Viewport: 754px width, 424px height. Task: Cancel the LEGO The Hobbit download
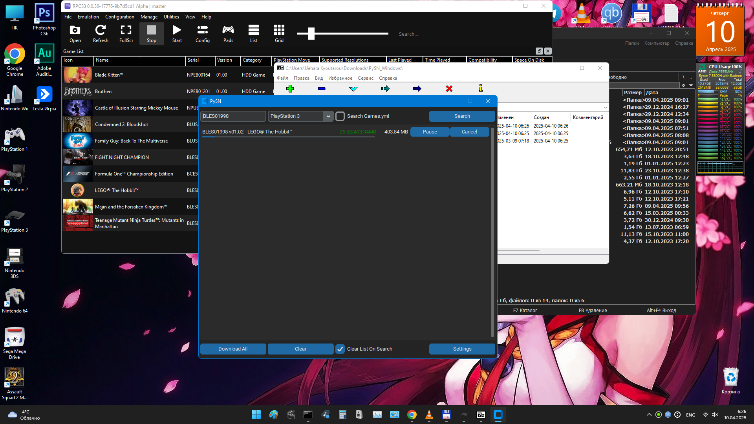point(470,132)
